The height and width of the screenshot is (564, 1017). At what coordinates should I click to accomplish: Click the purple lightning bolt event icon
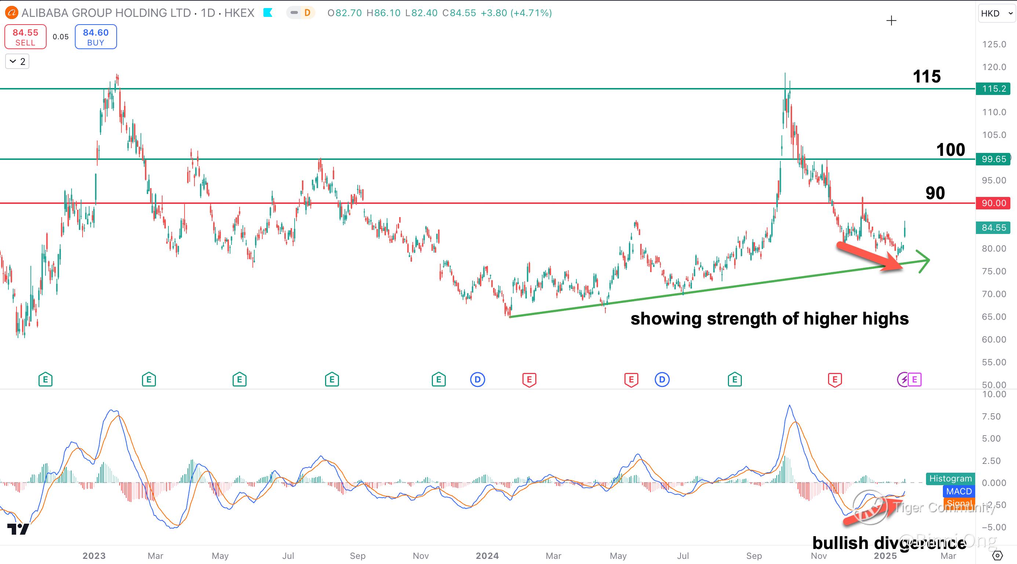tap(903, 380)
